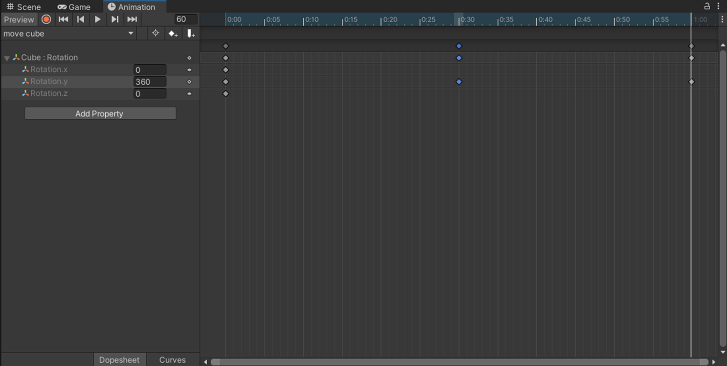Select Cube : Rotation keyframe at 0:30

click(459, 58)
